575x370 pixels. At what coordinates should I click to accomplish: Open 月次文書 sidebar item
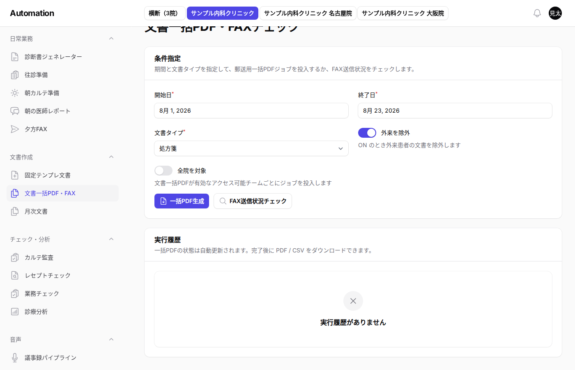(x=62, y=211)
